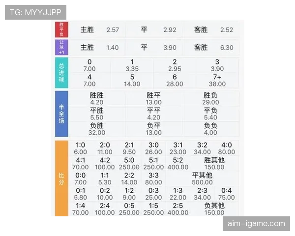Click the teal 总进球 category label
The image size is (295, 236).
61,73
